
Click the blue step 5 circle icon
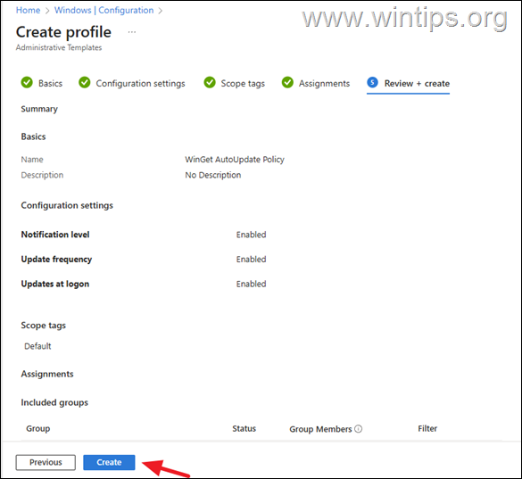(x=372, y=82)
